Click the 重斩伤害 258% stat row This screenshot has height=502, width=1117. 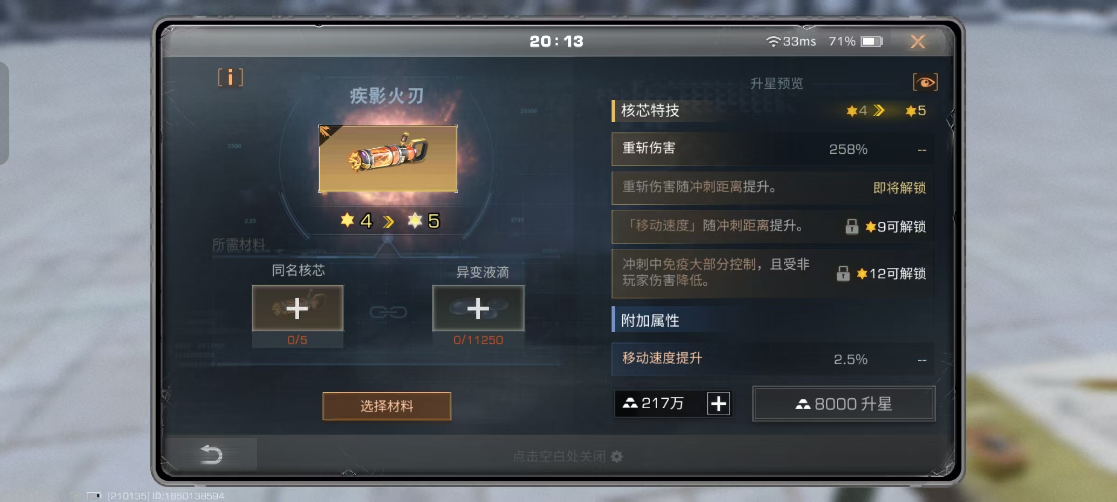click(x=773, y=149)
